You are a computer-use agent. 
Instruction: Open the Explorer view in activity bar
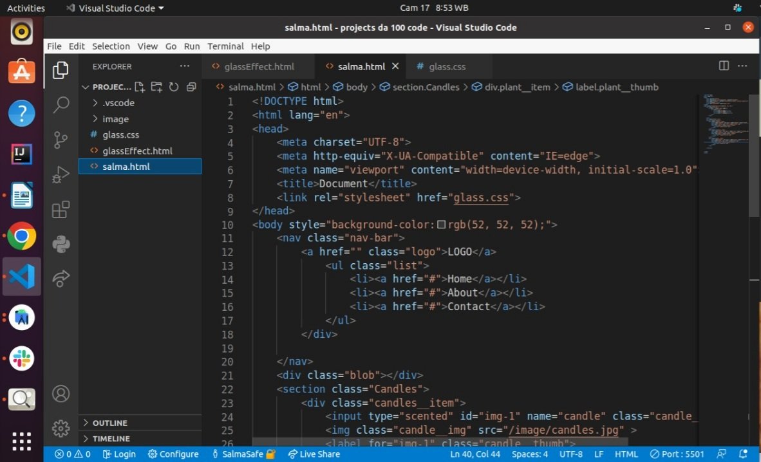tap(61, 70)
